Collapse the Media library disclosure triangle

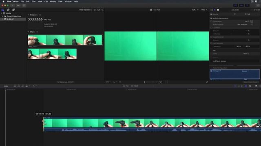[x=2, y=13]
